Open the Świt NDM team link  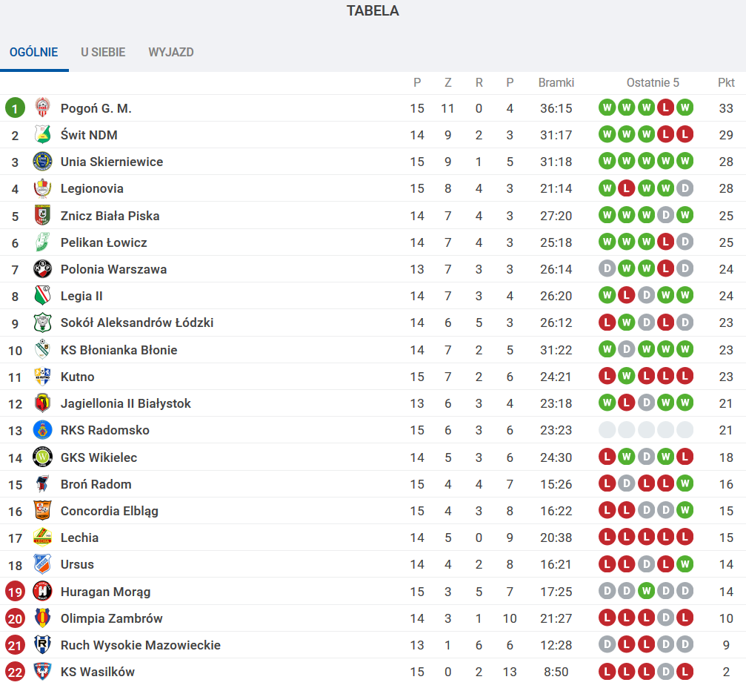pyautogui.click(x=89, y=135)
